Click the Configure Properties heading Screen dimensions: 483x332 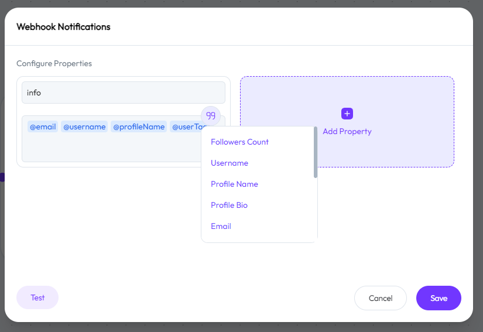[x=54, y=63]
